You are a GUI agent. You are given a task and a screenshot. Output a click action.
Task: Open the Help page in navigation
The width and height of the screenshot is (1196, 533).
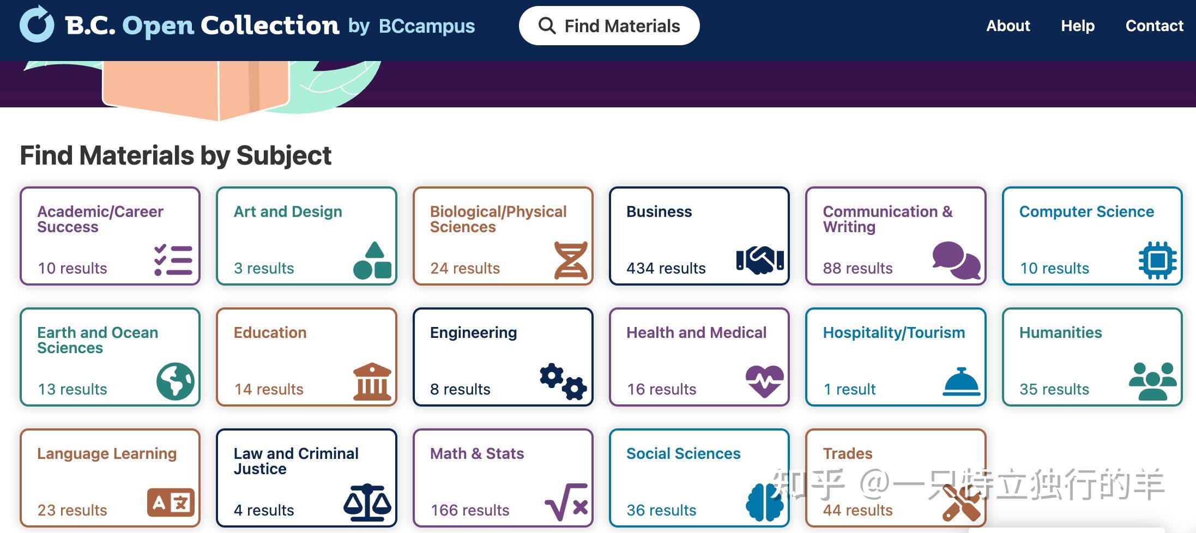click(1077, 26)
